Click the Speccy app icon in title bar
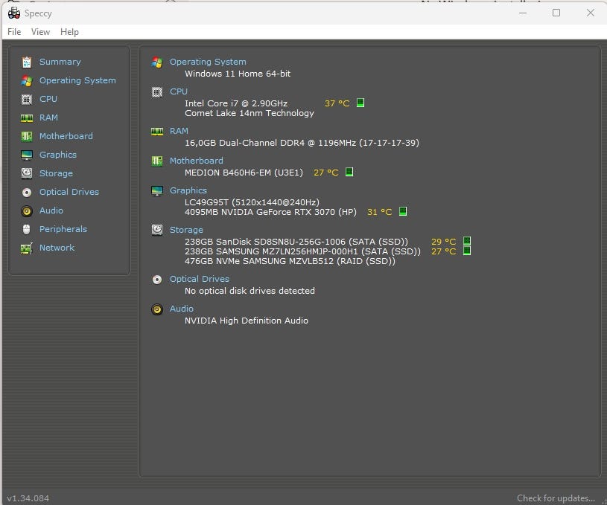The width and height of the screenshot is (607, 505). tap(14, 13)
